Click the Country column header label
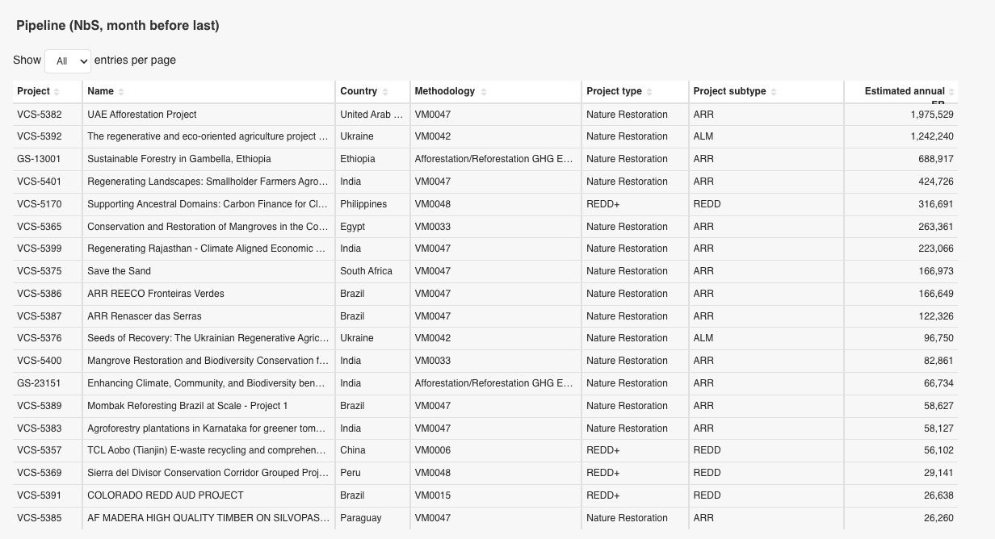Viewport: 995px width, 539px height. 359,91
